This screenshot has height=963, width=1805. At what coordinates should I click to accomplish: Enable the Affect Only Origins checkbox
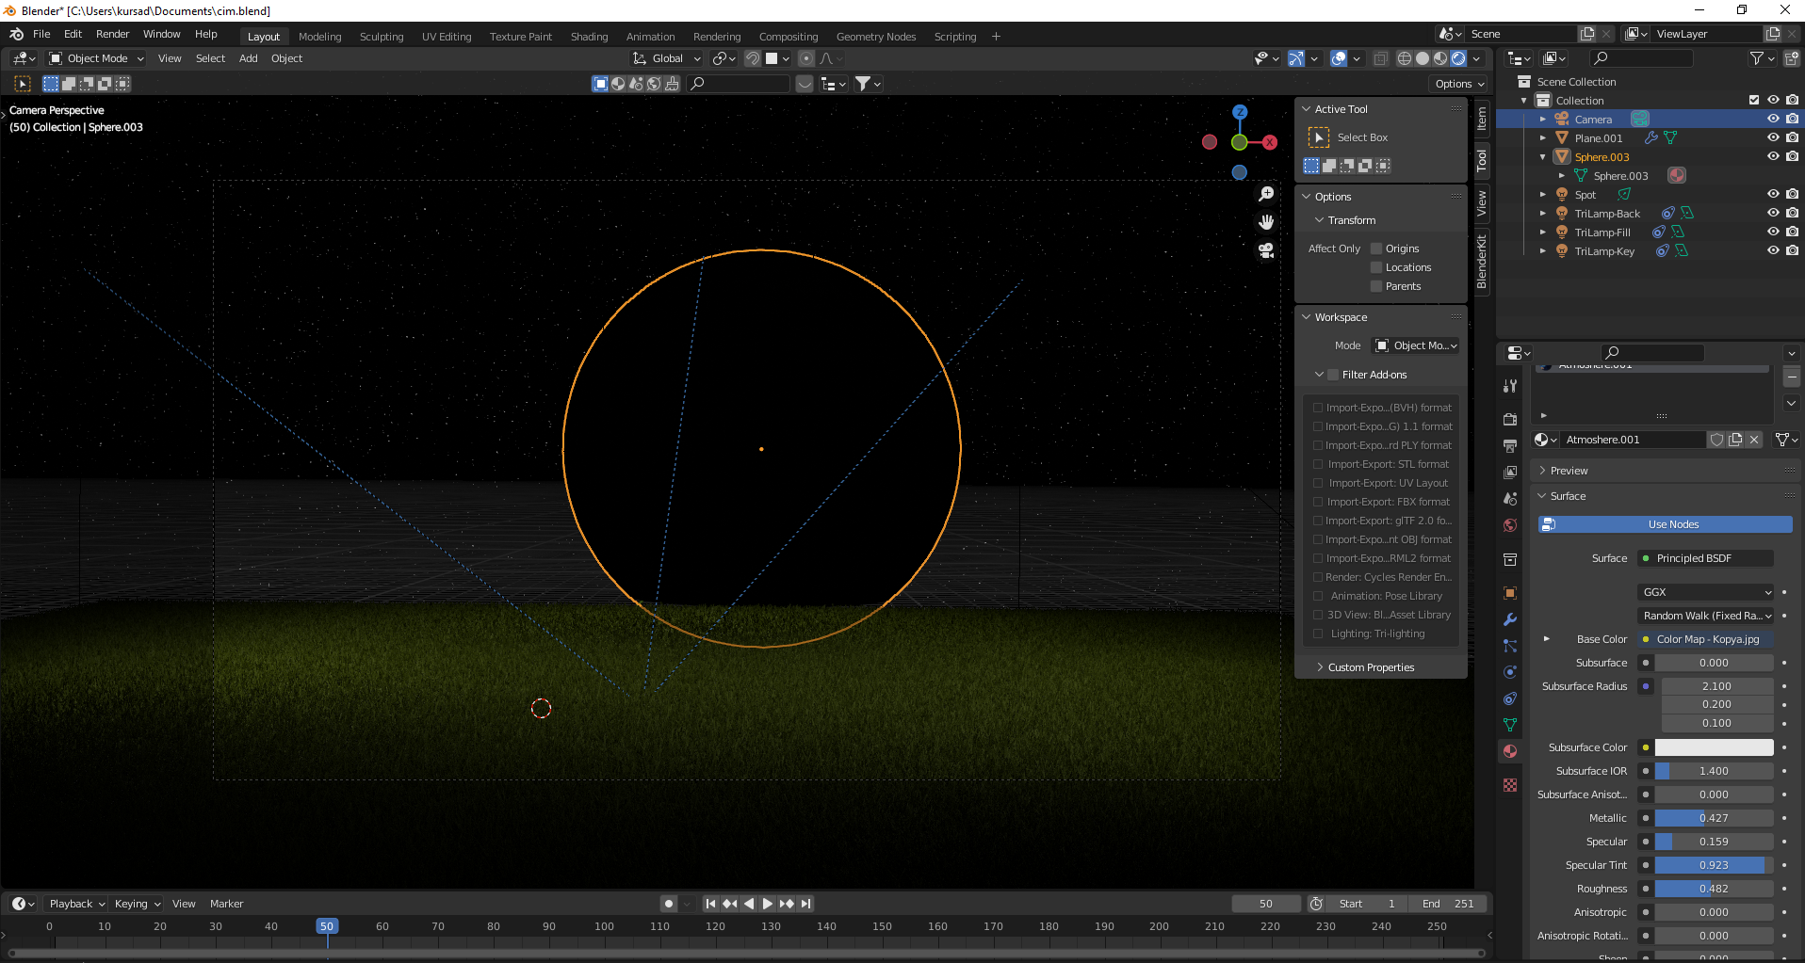click(1376, 249)
